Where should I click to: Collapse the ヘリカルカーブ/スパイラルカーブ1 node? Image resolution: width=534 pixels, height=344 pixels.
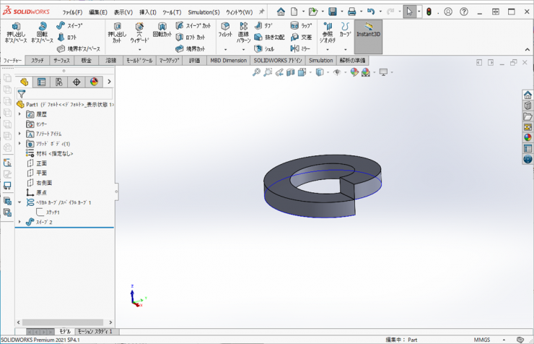[x=20, y=202]
